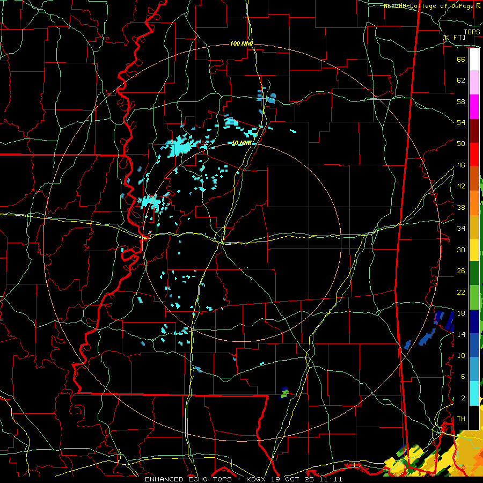The width and height of the screenshot is (483, 483).
Task: Click the "TOPS" legend title
Action: point(472,32)
